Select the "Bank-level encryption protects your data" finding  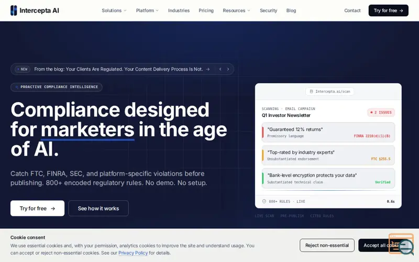[328, 178]
